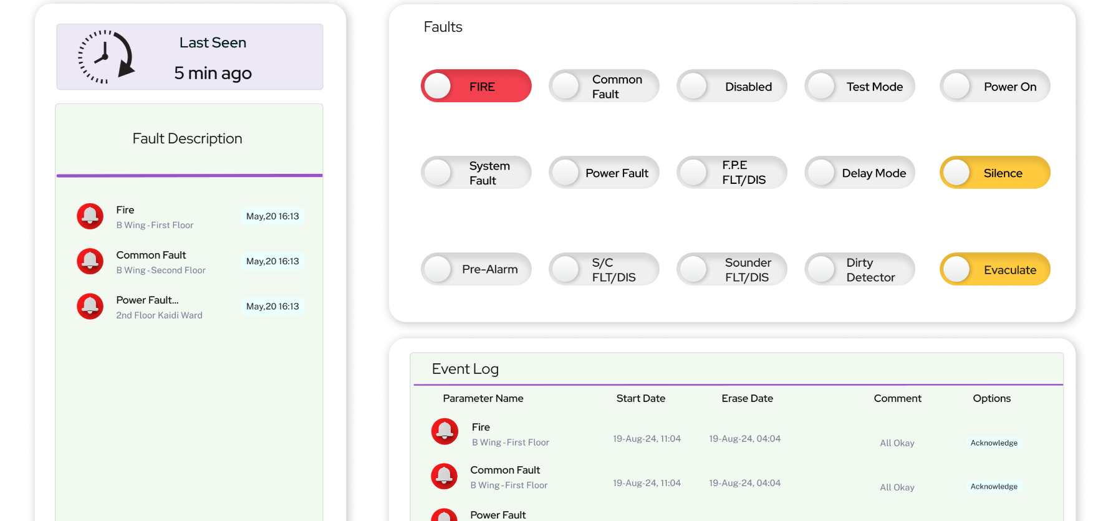Screen dimensions: 1098x521
Task: Toggle the Silence switch
Action: 995,173
